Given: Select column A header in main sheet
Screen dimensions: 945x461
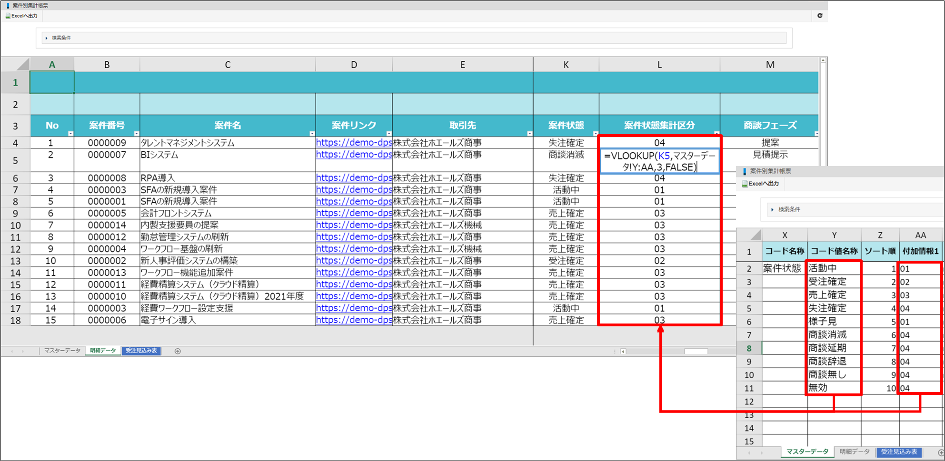Looking at the screenshot, I should [52, 65].
